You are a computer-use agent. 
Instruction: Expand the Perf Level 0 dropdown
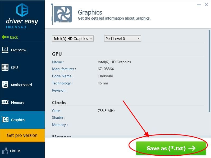click(122, 39)
